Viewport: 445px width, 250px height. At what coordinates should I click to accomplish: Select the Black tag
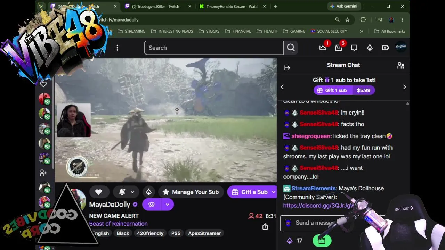click(x=123, y=233)
